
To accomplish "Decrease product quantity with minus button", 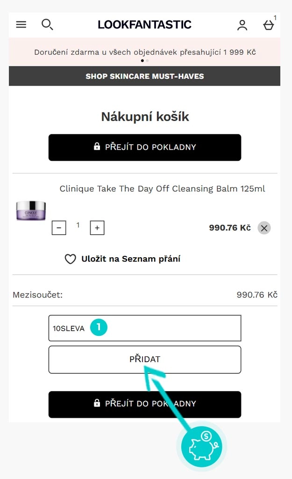I will (x=59, y=228).
